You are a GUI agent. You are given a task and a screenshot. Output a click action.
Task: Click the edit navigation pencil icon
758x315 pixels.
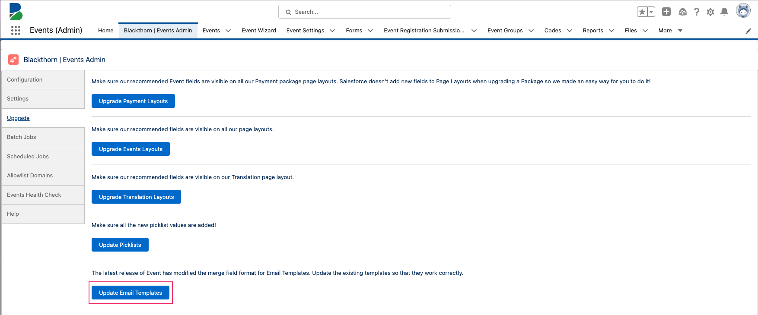(x=748, y=31)
